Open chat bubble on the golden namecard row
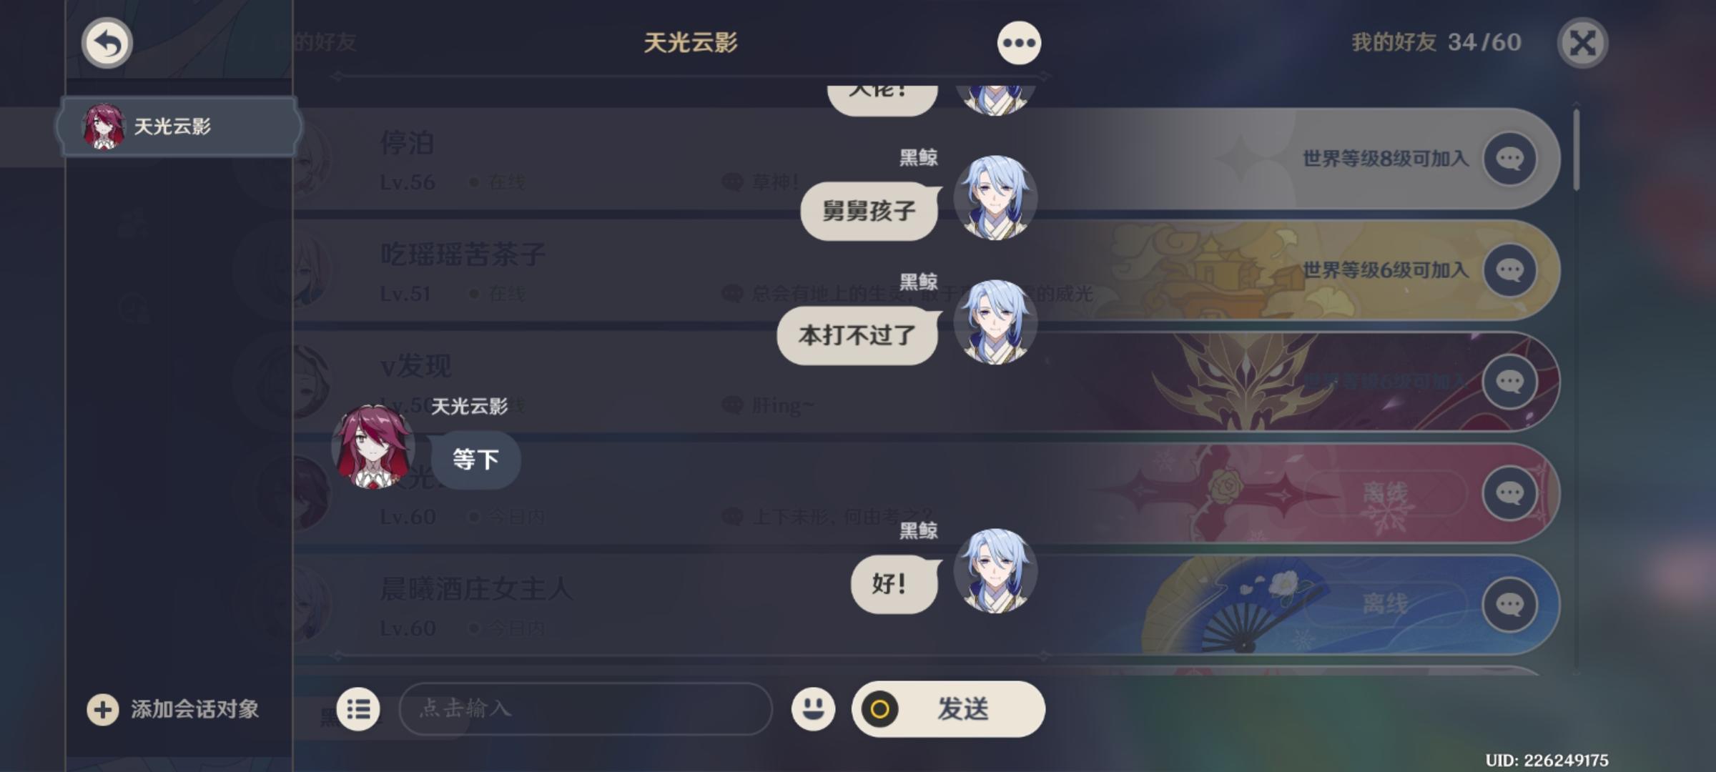This screenshot has height=772, width=1716. click(x=1510, y=270)
